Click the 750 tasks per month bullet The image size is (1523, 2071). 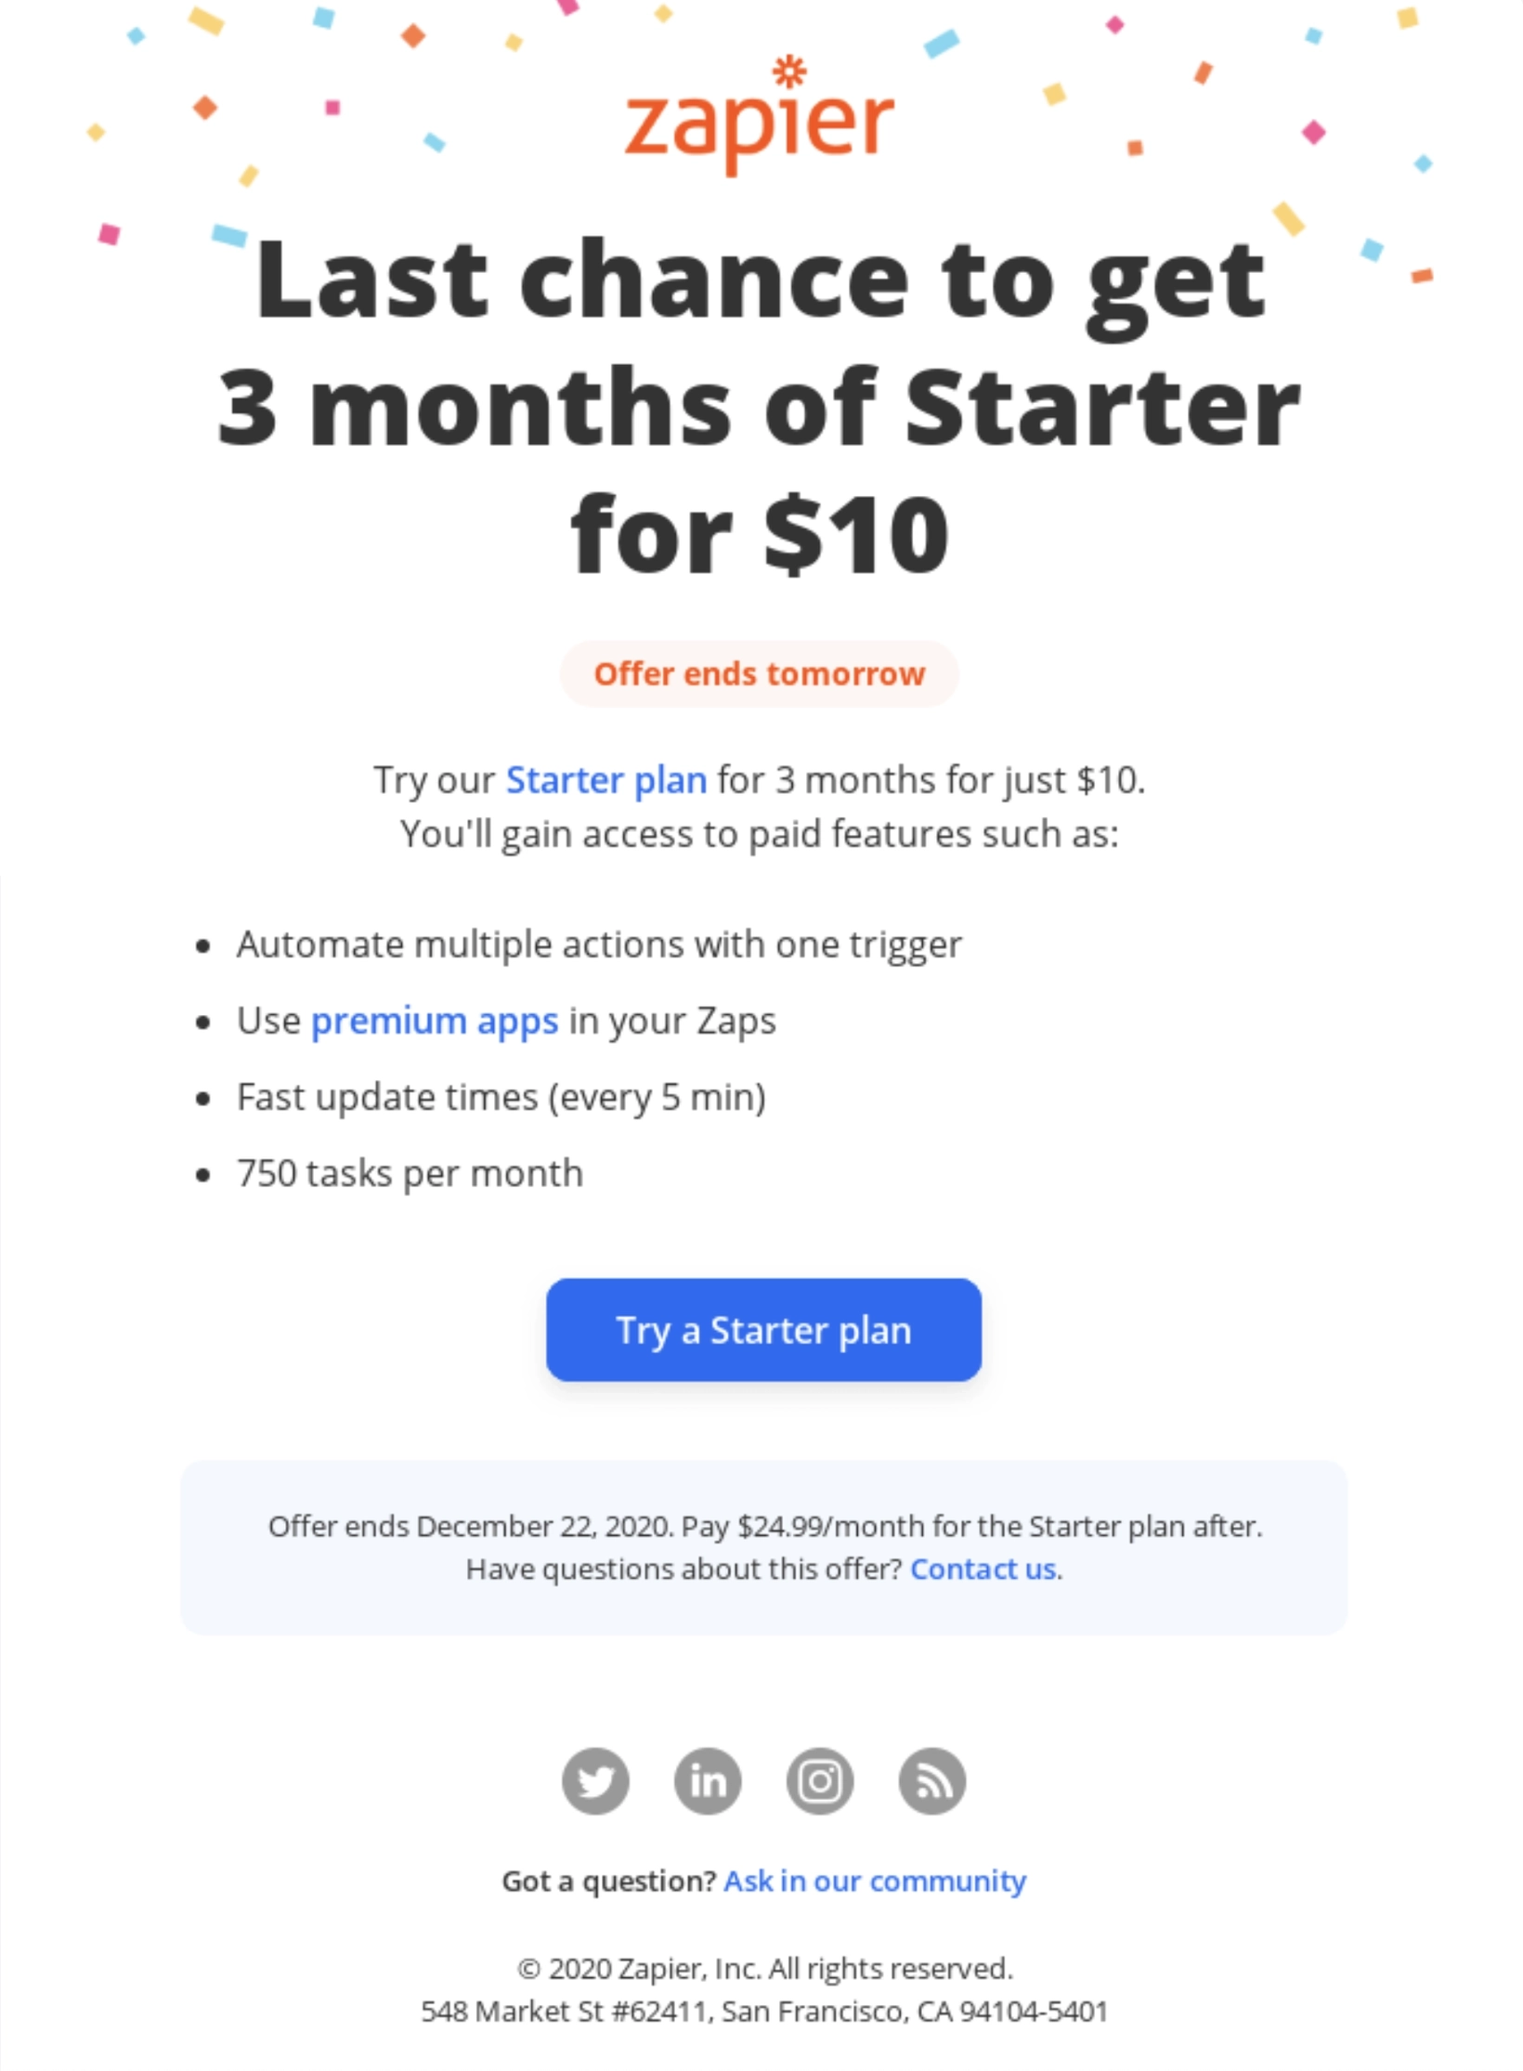tap(410, 1173)
